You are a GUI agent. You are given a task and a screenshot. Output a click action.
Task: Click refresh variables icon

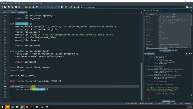[x=160, y=11]
